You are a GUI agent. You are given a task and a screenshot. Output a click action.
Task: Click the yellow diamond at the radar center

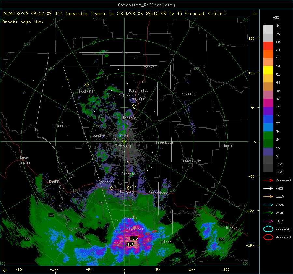click(124, 142)
